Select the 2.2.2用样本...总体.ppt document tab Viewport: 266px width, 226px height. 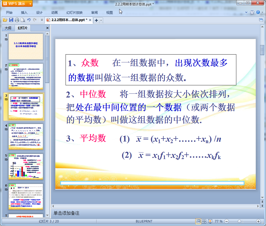tap(69, 20)
